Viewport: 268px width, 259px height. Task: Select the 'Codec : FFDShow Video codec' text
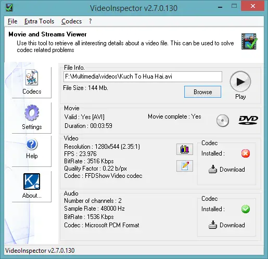pos(103,176)
